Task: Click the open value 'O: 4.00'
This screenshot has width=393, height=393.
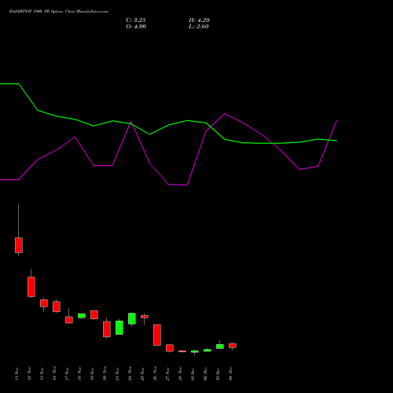Action: pyautogui.click(x=136, y=27)
